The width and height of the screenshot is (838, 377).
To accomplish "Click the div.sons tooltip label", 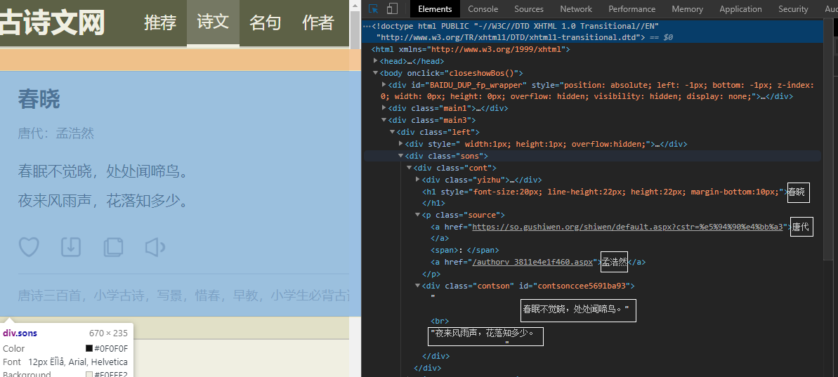I will point(20,333).
